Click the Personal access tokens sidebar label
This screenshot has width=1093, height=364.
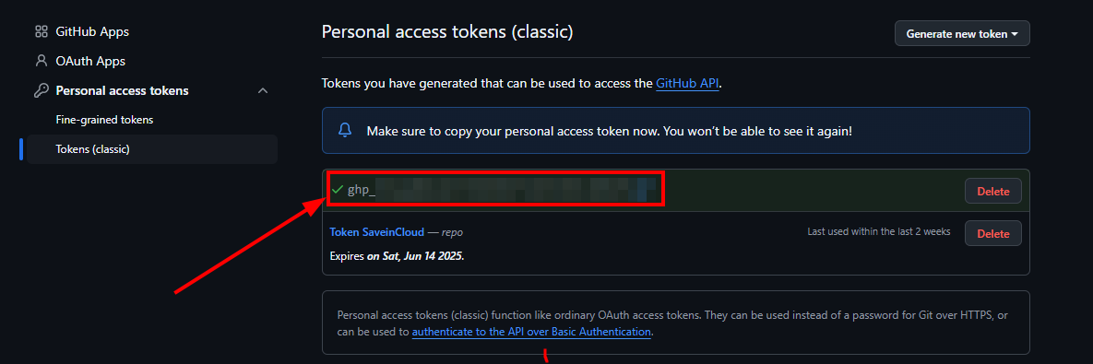click(122, 90)
